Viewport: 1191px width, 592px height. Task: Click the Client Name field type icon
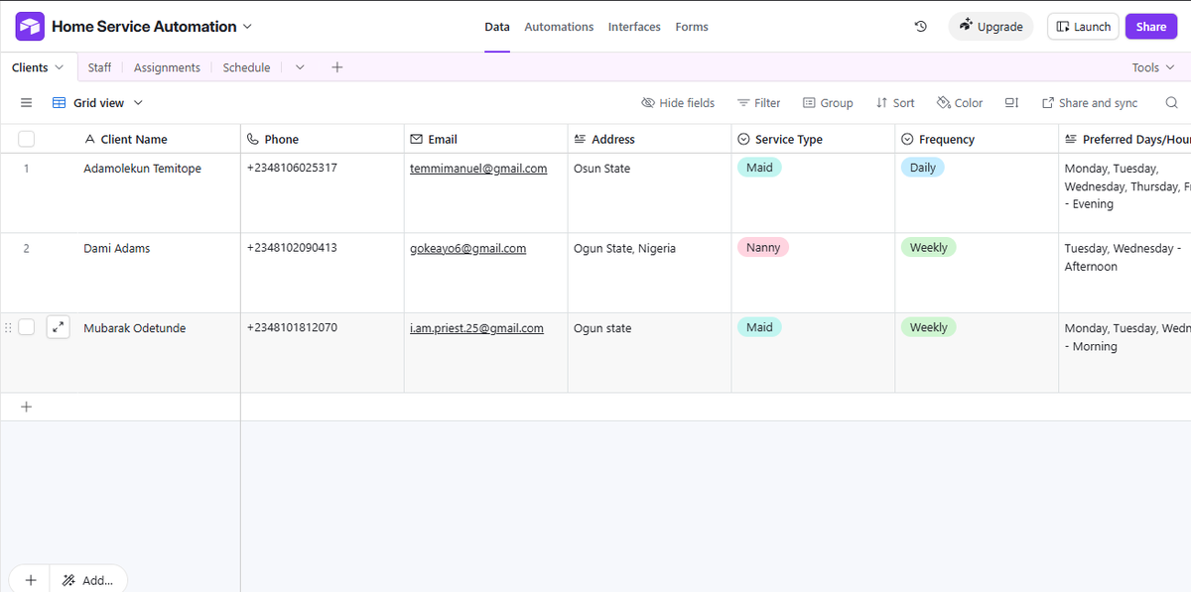[x=91, y=140]
